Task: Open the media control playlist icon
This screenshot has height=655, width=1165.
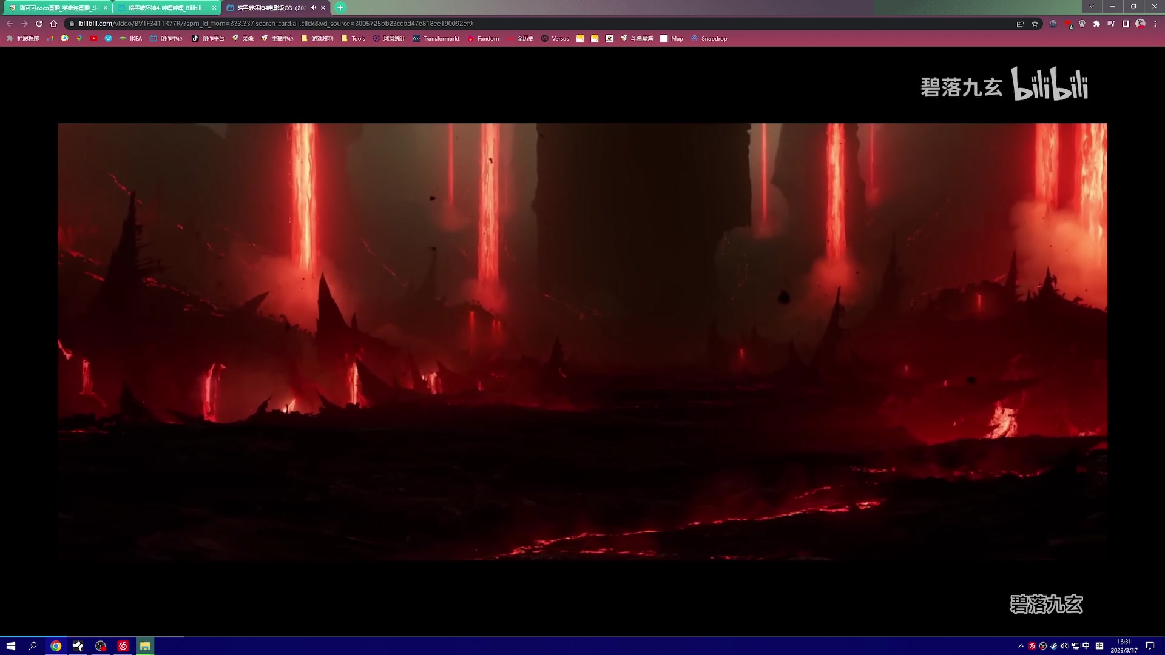Action: click(1111, 24)
